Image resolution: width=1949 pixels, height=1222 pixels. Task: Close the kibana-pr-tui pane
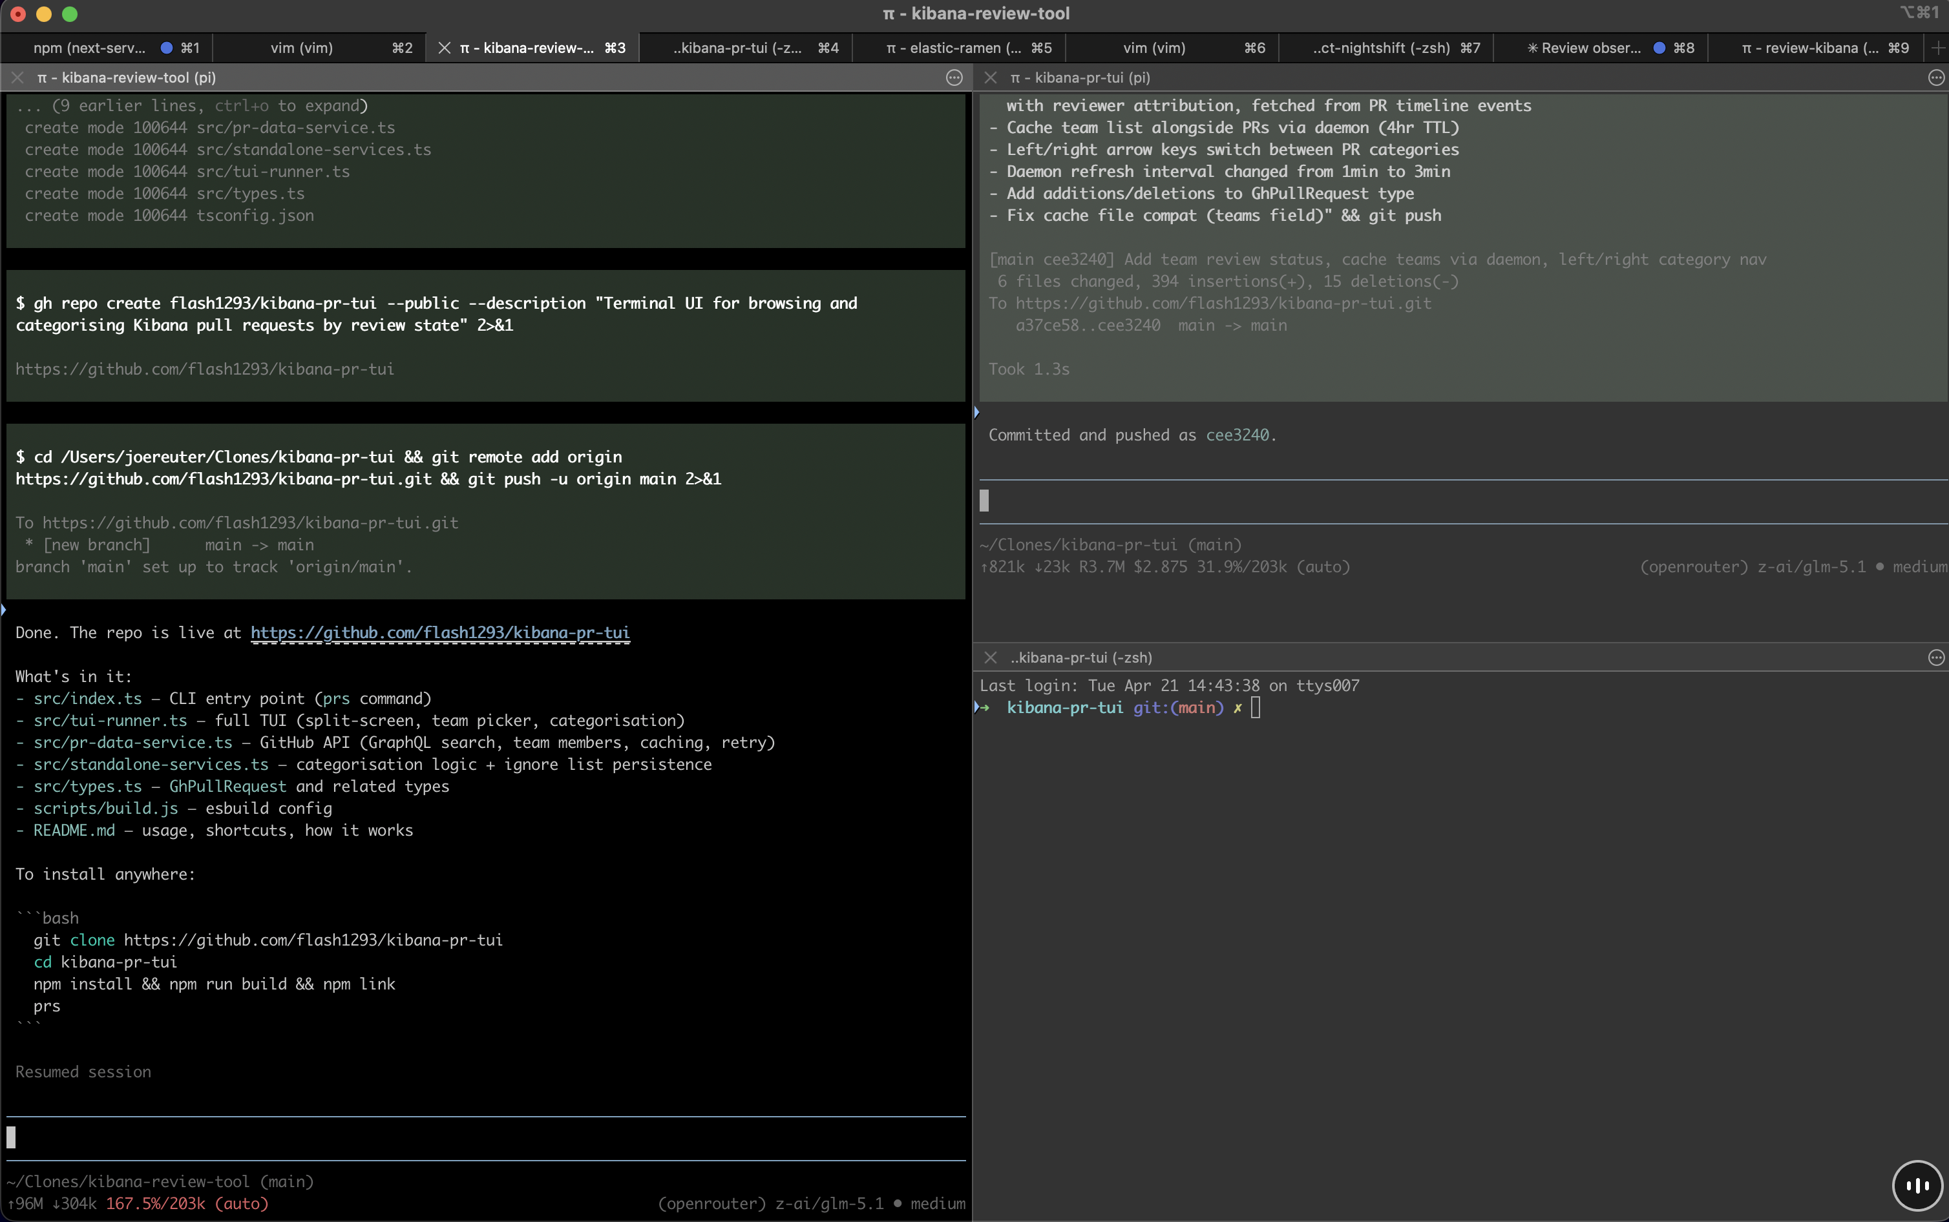[990, 78]
